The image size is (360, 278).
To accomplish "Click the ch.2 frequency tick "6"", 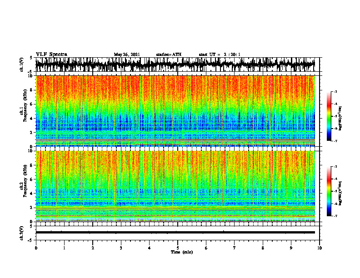I will pyautogui.click(x=32, y=179).
